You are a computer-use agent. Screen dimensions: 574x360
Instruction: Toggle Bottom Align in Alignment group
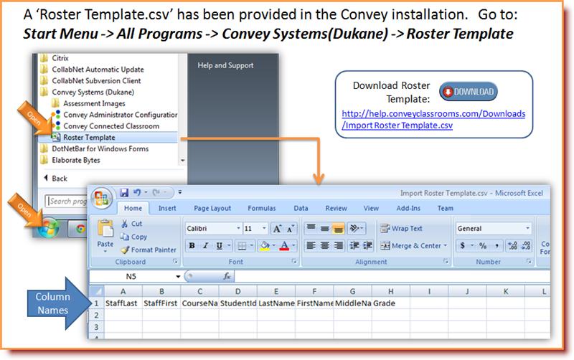[x=338, y=229]
